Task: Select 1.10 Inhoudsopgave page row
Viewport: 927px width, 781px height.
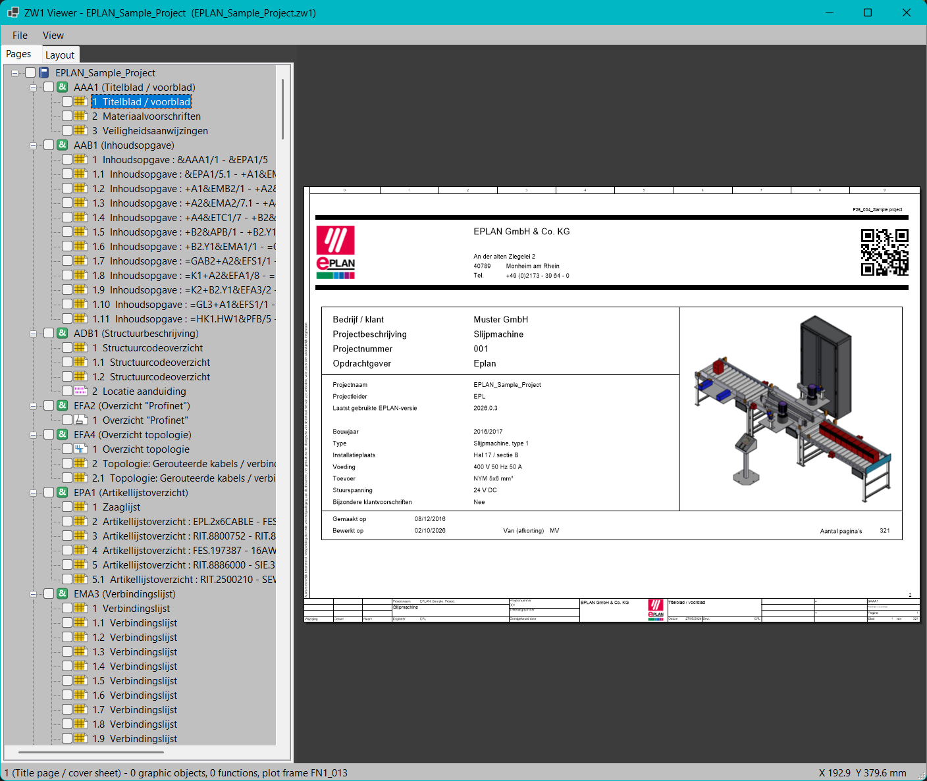Action: tap(184, 305)
